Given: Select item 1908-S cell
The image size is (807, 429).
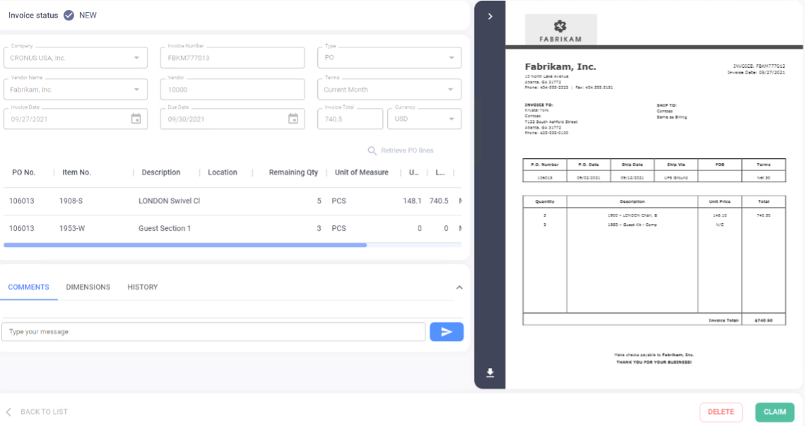Looking at the screenshot, I should 71,201.
